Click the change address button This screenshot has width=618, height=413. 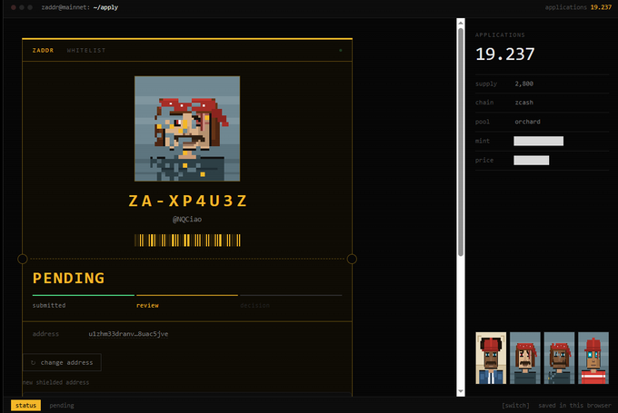pos(62,362)
